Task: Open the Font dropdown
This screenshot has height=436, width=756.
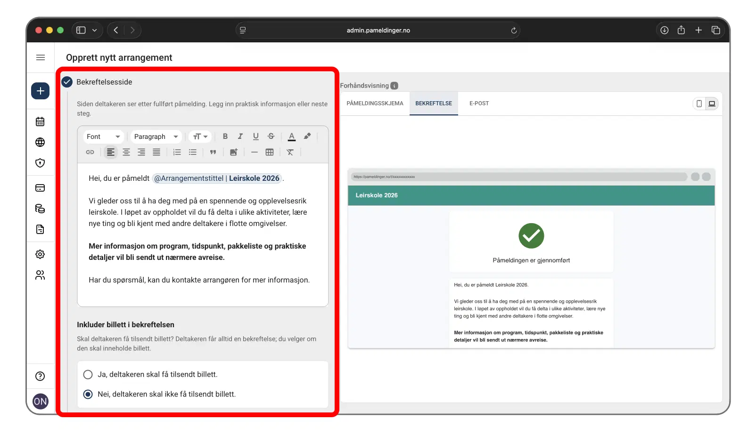Action: 103,137
